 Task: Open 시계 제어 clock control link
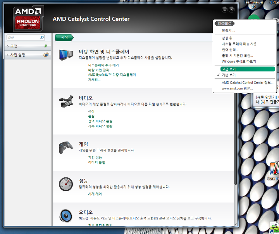(95, 194)
